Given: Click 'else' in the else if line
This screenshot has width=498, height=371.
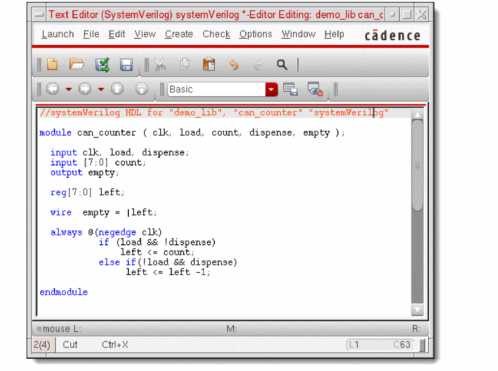Looking at the screenshot, I should [x=109, y=262].
